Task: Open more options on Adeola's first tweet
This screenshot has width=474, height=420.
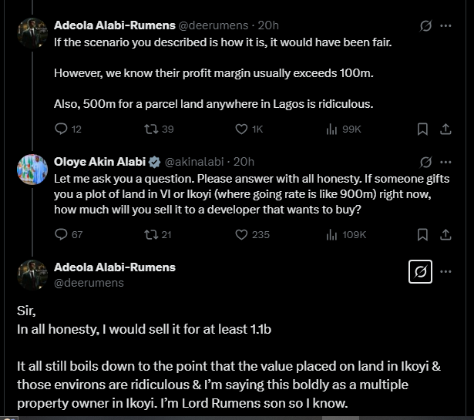Action: 446,25
